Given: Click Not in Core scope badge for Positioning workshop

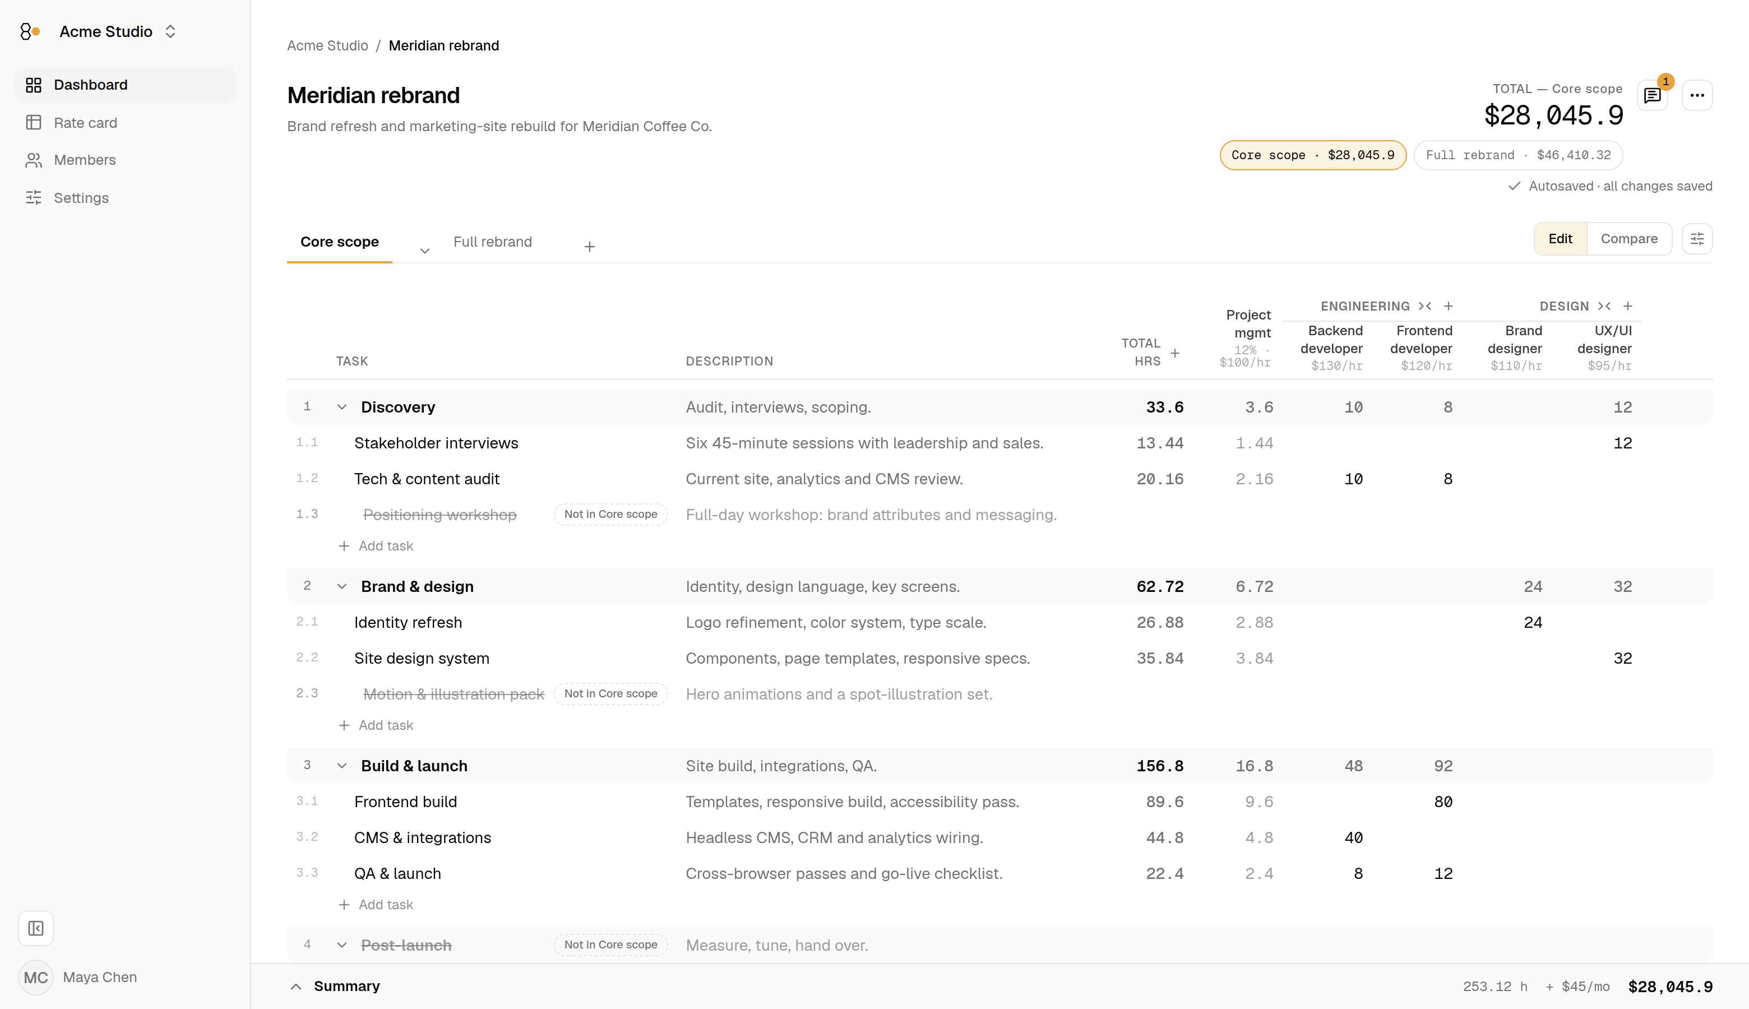Looking at the screenshot, I should coord(610,514).
